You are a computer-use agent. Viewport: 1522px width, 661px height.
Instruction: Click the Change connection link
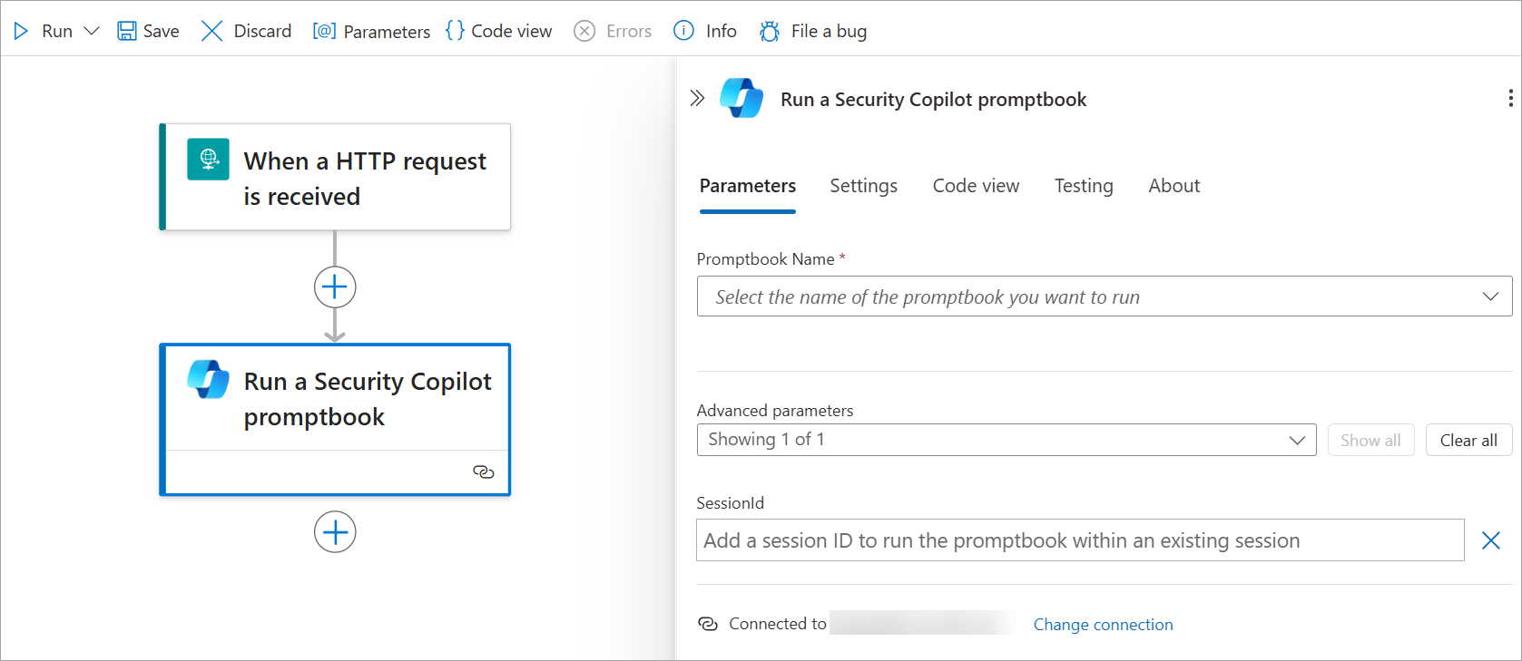point(1103,625)
